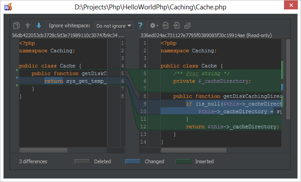The image size is (301, 182).
Task: Click line number 9 in right gutter
Action: 145,104
